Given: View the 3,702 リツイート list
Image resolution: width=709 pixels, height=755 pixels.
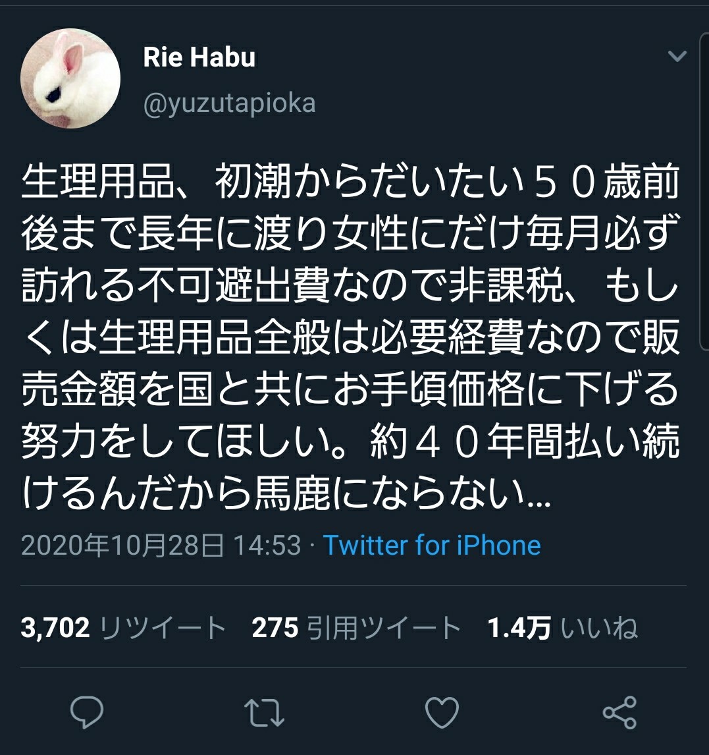Looking at the screenshot, I should [x=124, y=628].
